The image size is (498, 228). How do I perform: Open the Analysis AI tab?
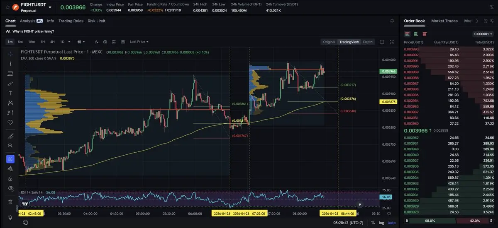(x=31, y=21)
